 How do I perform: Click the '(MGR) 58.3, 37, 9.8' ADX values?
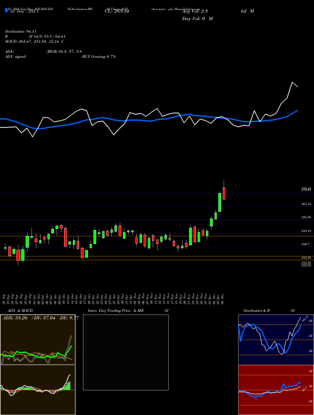pos(64,52)
